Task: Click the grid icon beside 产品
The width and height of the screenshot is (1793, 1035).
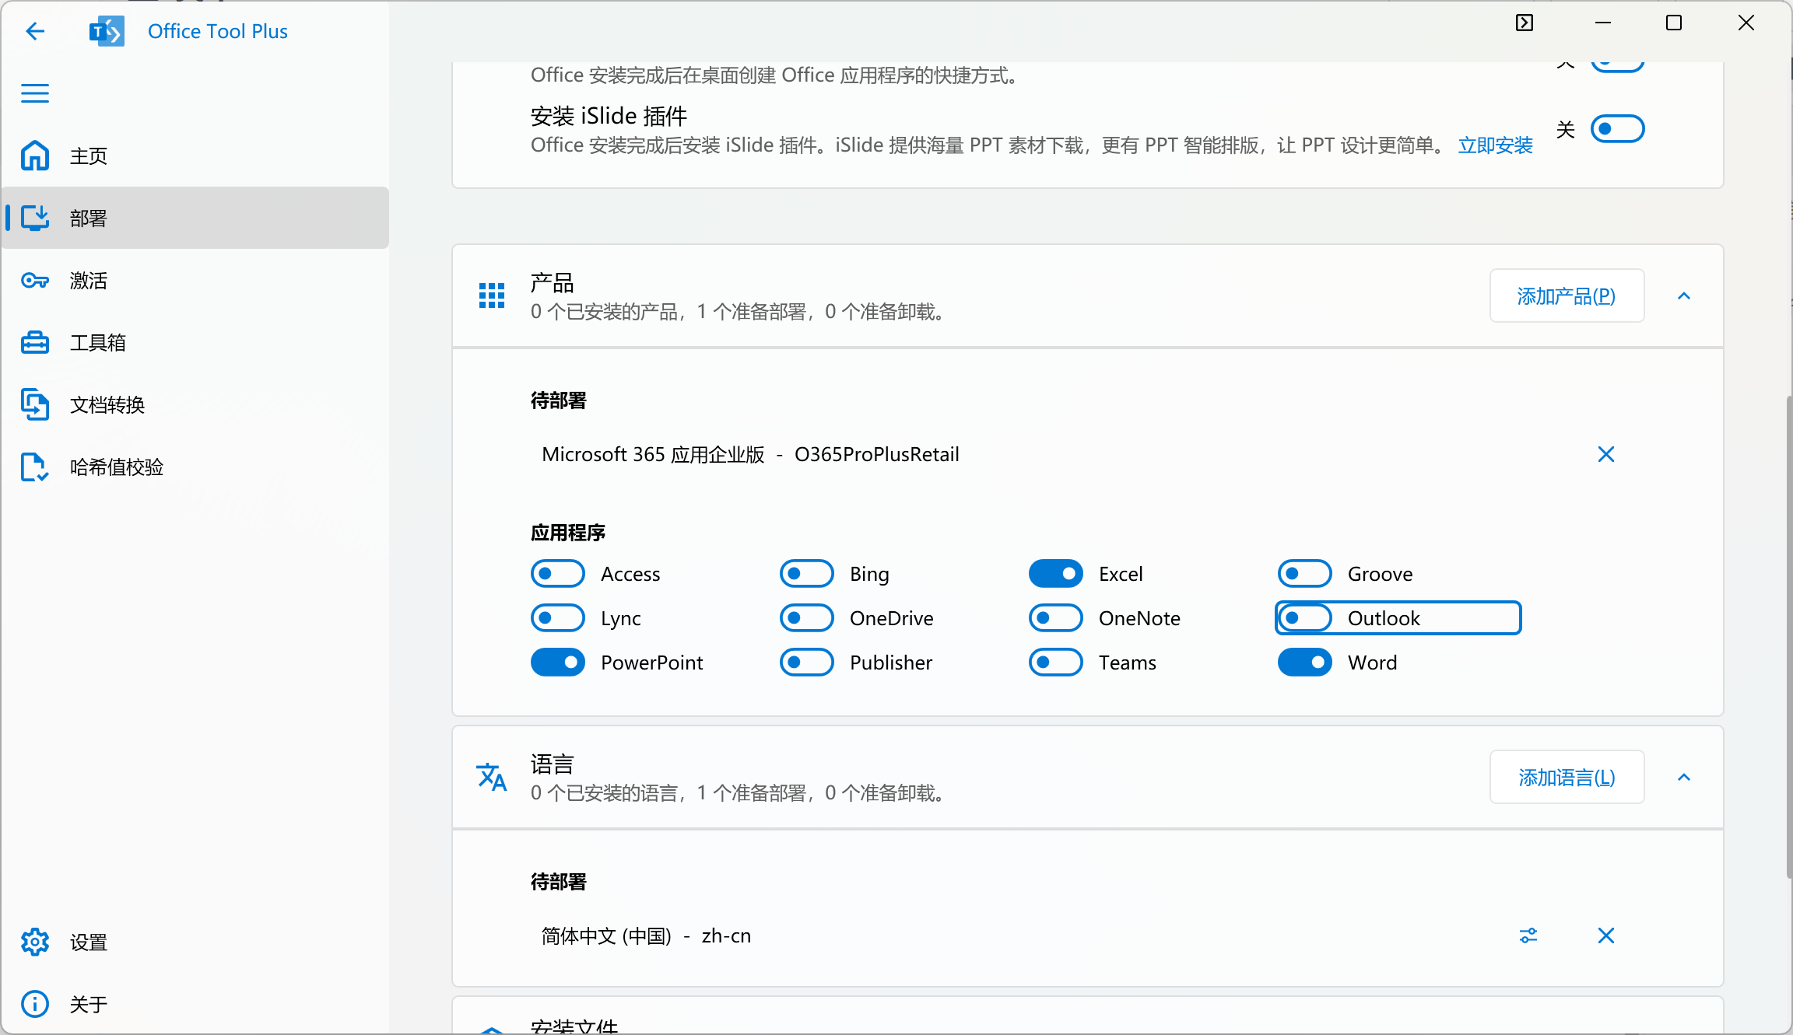Action: pyautogui.click(x=492, y=295)
